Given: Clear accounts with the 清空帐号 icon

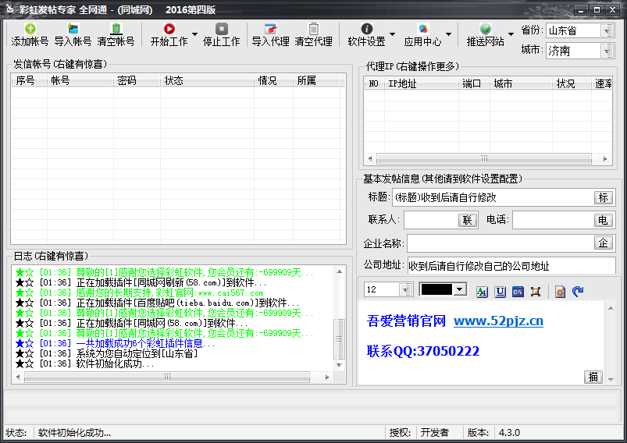Looking at the screenshot, I should (116, 34).
